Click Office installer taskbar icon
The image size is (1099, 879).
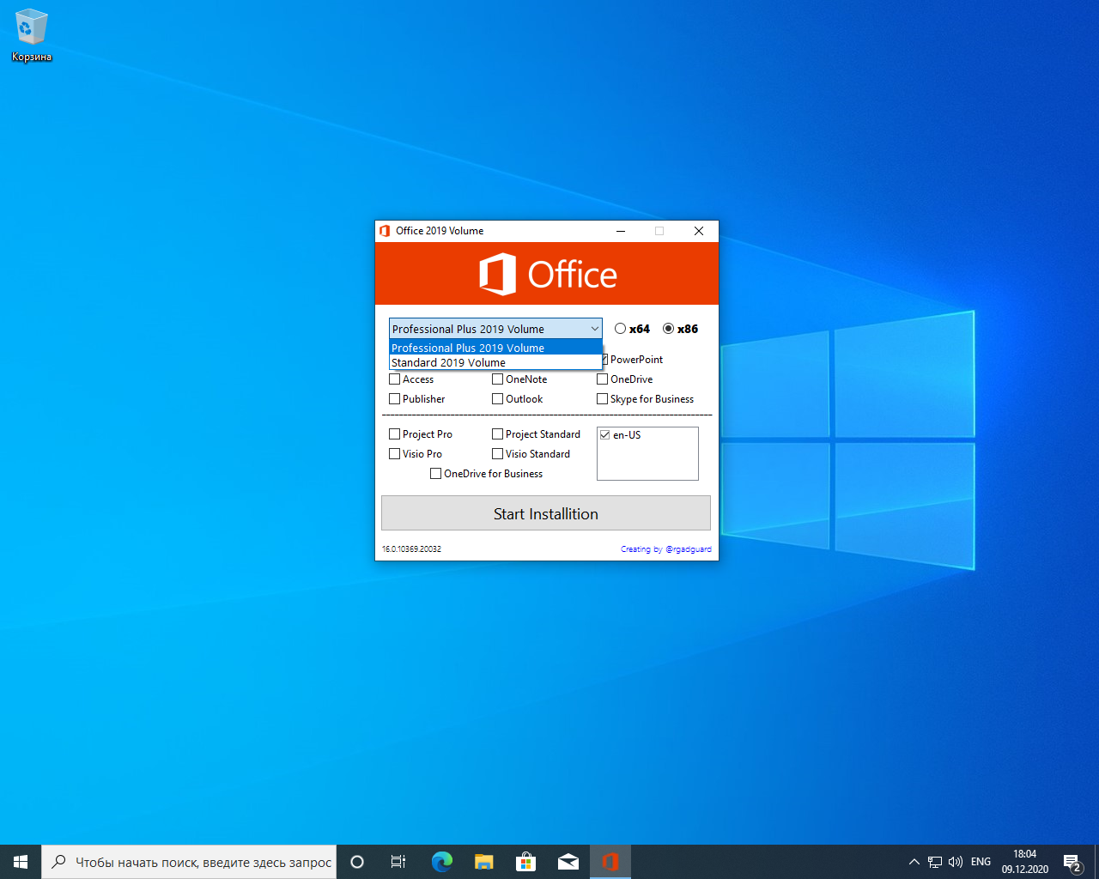click(610, 862)
